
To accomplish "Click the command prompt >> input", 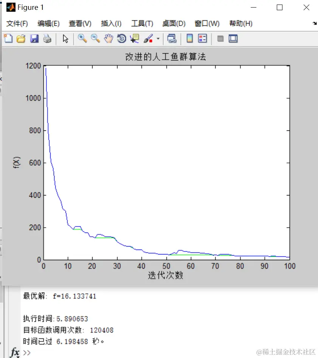I will (27, 353).
